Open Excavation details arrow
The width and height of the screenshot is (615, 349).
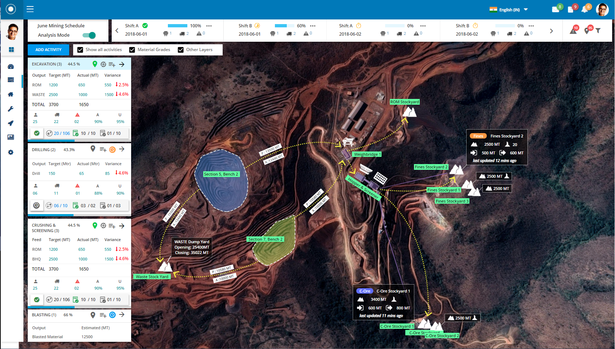pyautogui.click(x=122, y=64)
